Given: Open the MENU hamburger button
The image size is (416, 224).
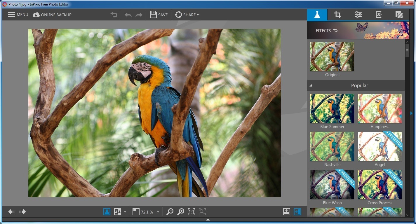Looking at the screenshot, I should pos(18,15).
